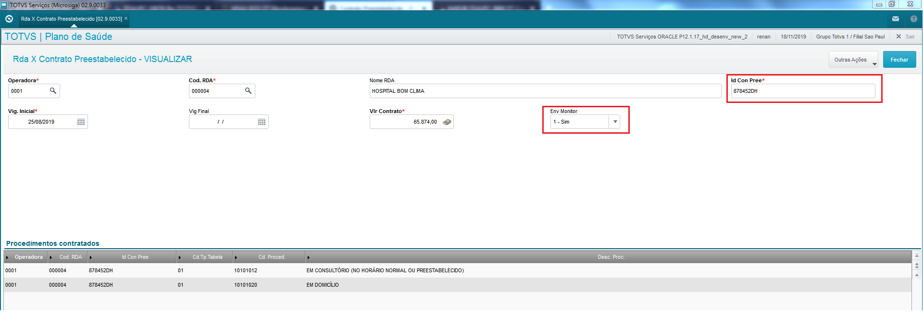Select row with procedure 10101012
The height and width of the screenshot is (317, 923).
coord(458,270)
